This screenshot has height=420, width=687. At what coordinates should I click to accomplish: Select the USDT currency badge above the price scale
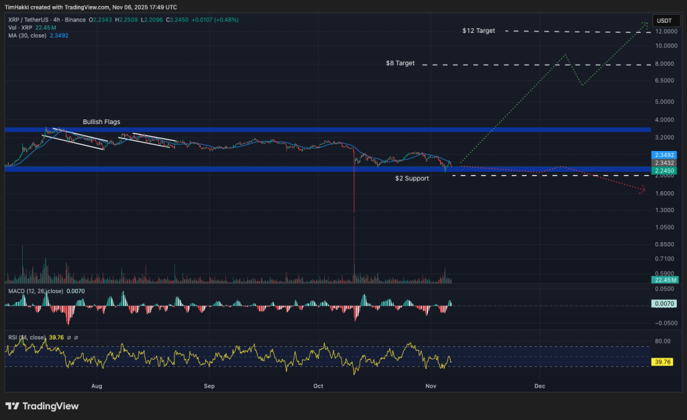(x=666, y=21)
